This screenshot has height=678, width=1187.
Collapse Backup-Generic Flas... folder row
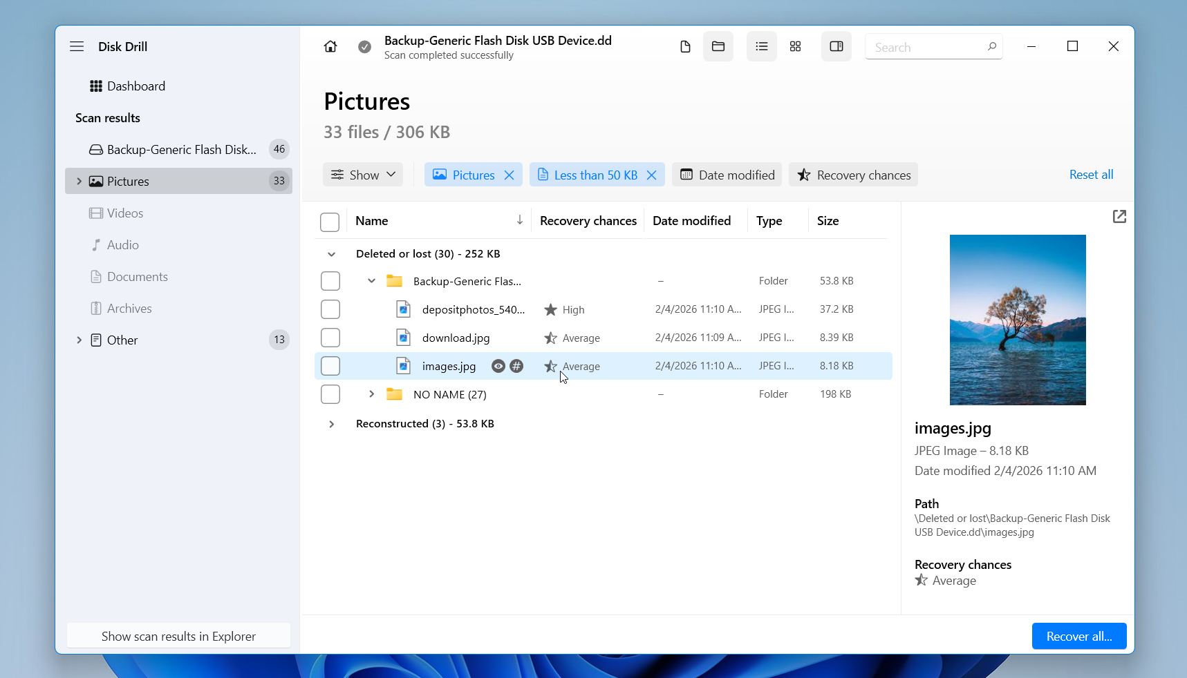point(371,281)
